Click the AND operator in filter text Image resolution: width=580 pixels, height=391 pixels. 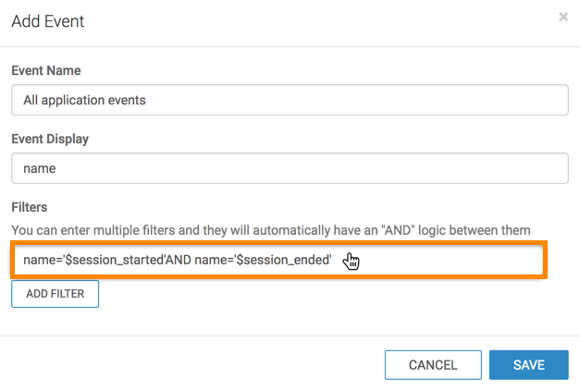point(178,261)
